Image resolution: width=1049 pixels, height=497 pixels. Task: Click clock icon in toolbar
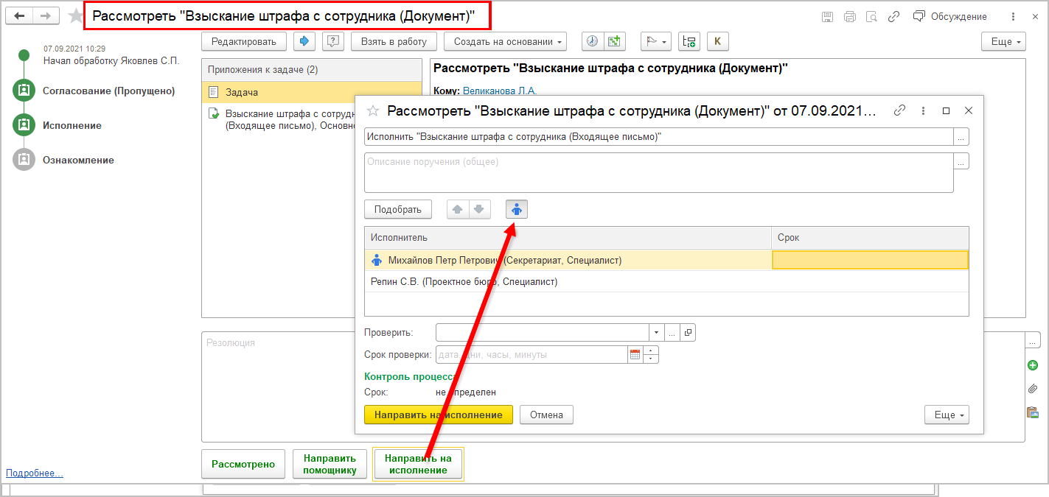point(593,42)
